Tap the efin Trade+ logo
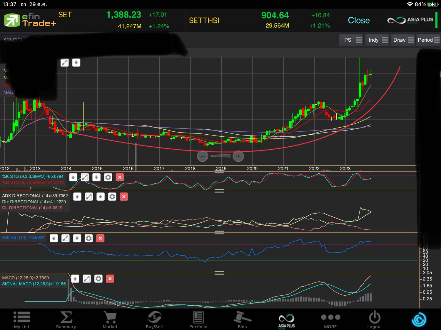The height and width of the screenshot is (330, 441). (30, 20)
